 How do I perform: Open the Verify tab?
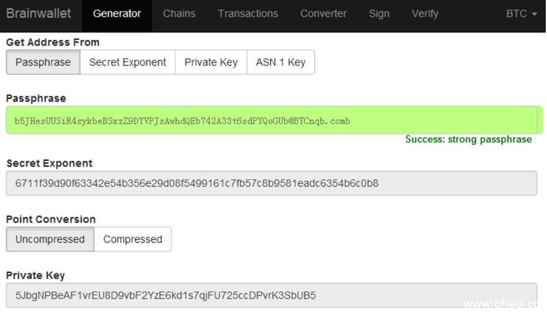pos(425,14)
